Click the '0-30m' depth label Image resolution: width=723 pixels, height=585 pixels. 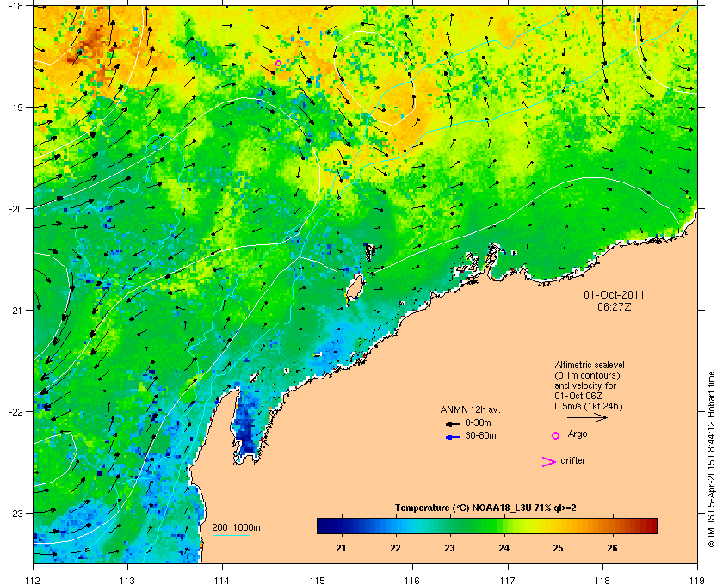[x=478, y=422]
